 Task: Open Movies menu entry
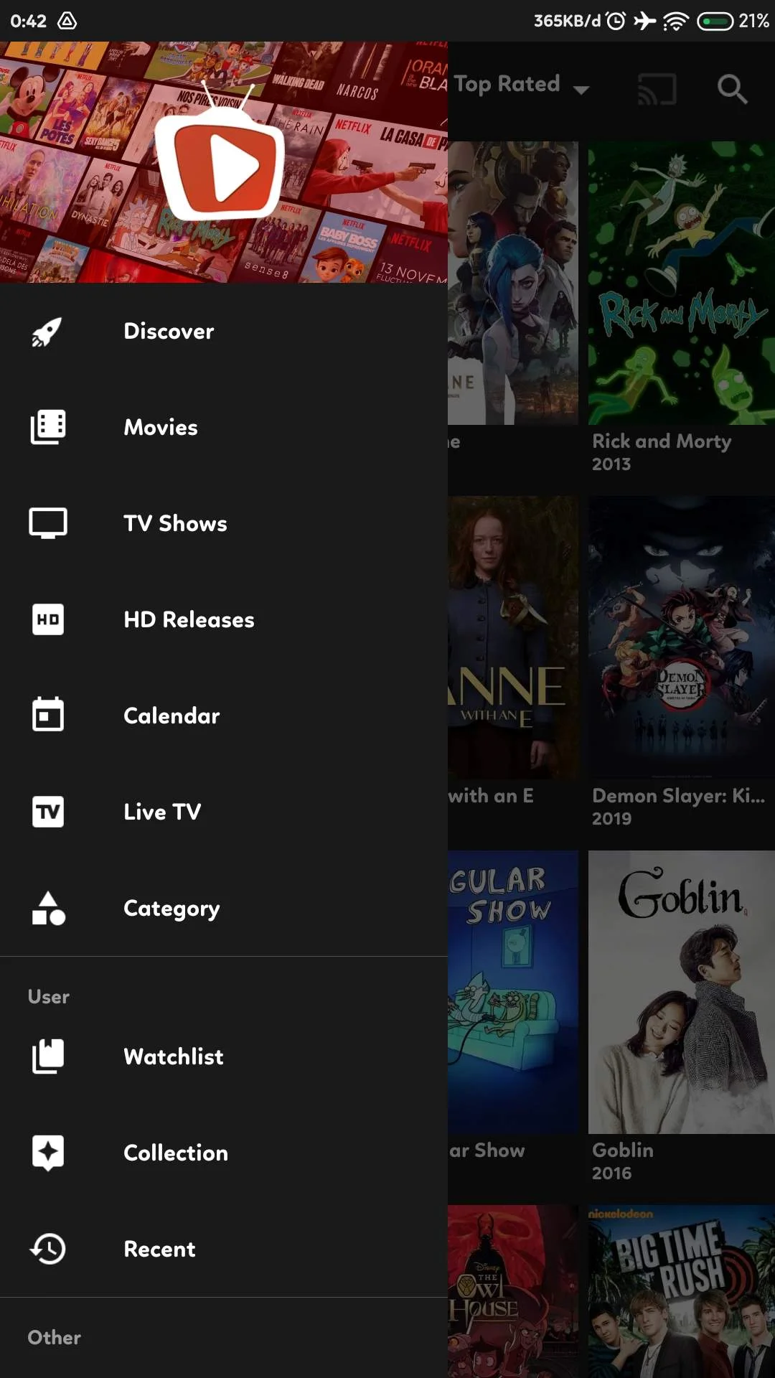point(224,427)
